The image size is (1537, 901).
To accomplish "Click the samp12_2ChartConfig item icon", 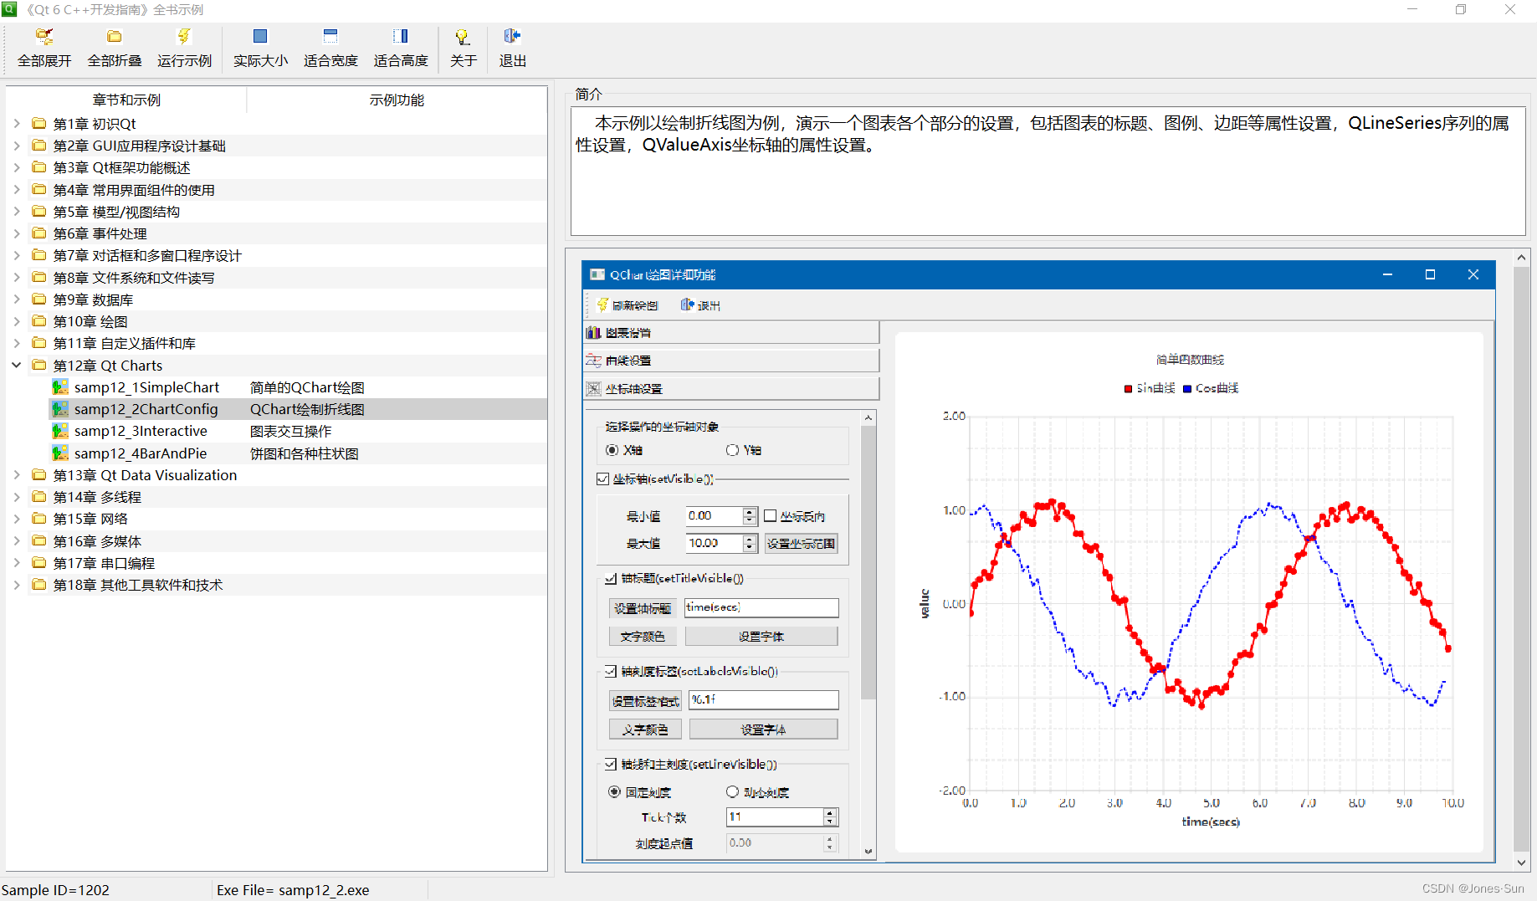I will (60, 409).
